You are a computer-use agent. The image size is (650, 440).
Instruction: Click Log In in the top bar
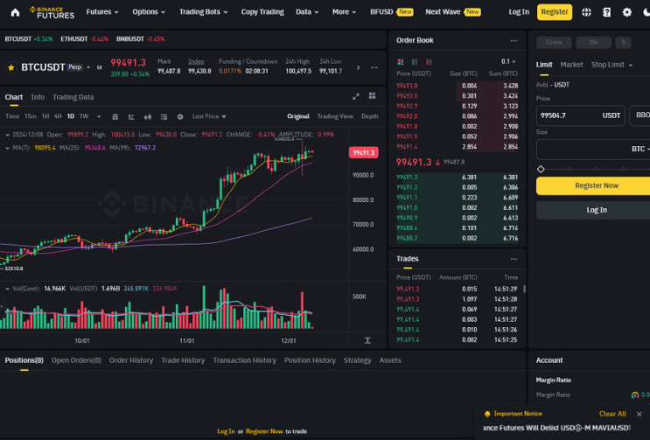(519, 12)
